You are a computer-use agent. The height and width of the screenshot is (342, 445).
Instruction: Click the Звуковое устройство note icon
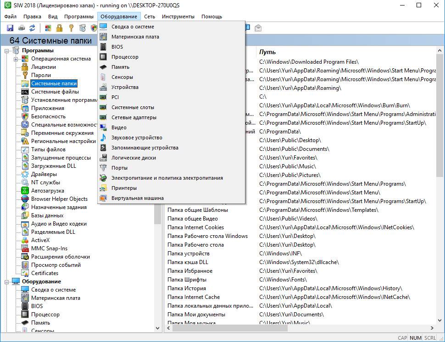click(x=103, y=138)
